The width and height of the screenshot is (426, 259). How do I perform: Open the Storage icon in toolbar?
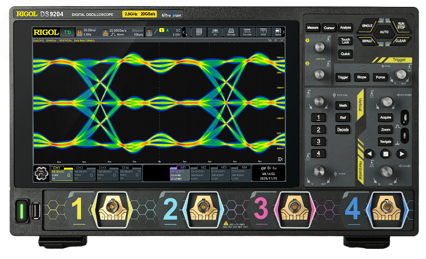click(x=231, y=32)
